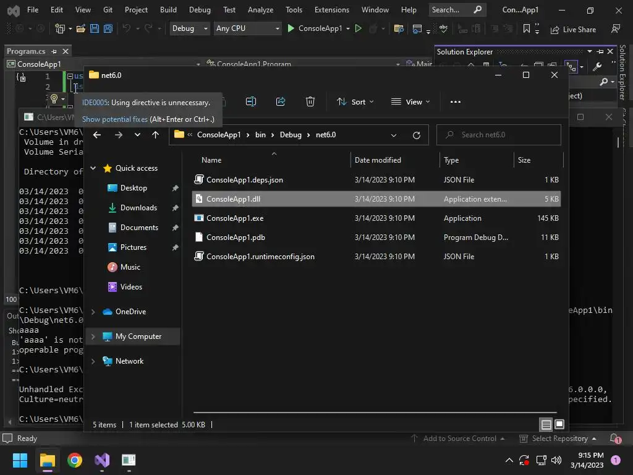Open the File menu
The height and width of the screenshot is (475, 633).
pyautogui.click(x=33, y=10)
